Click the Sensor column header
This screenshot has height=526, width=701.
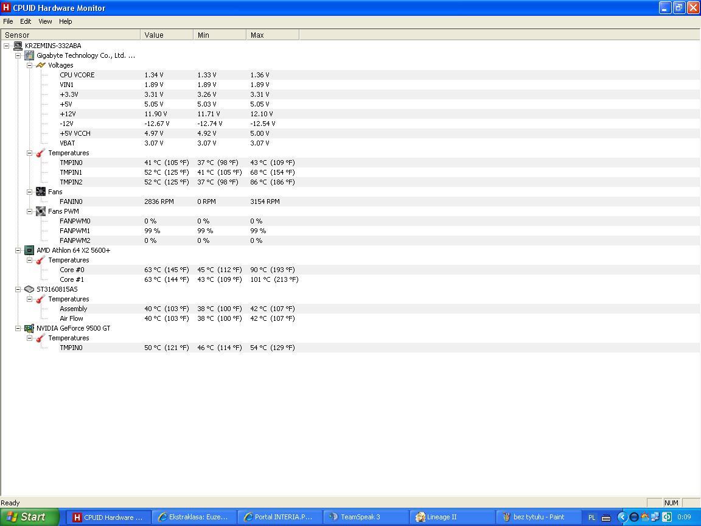pyautogui.click(x=71, y=35)
